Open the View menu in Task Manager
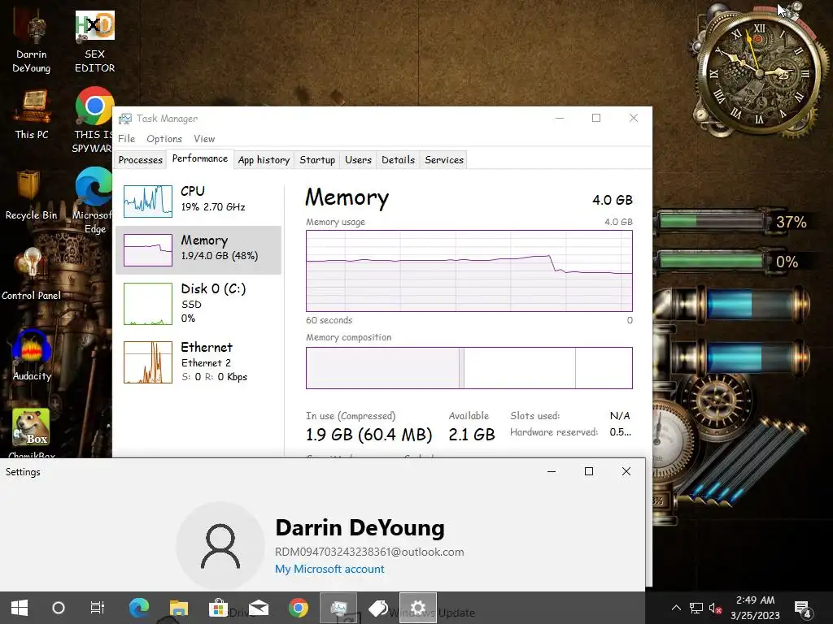Image resolution: width=833 pixels, height=624 pixels. coord(204,138)
